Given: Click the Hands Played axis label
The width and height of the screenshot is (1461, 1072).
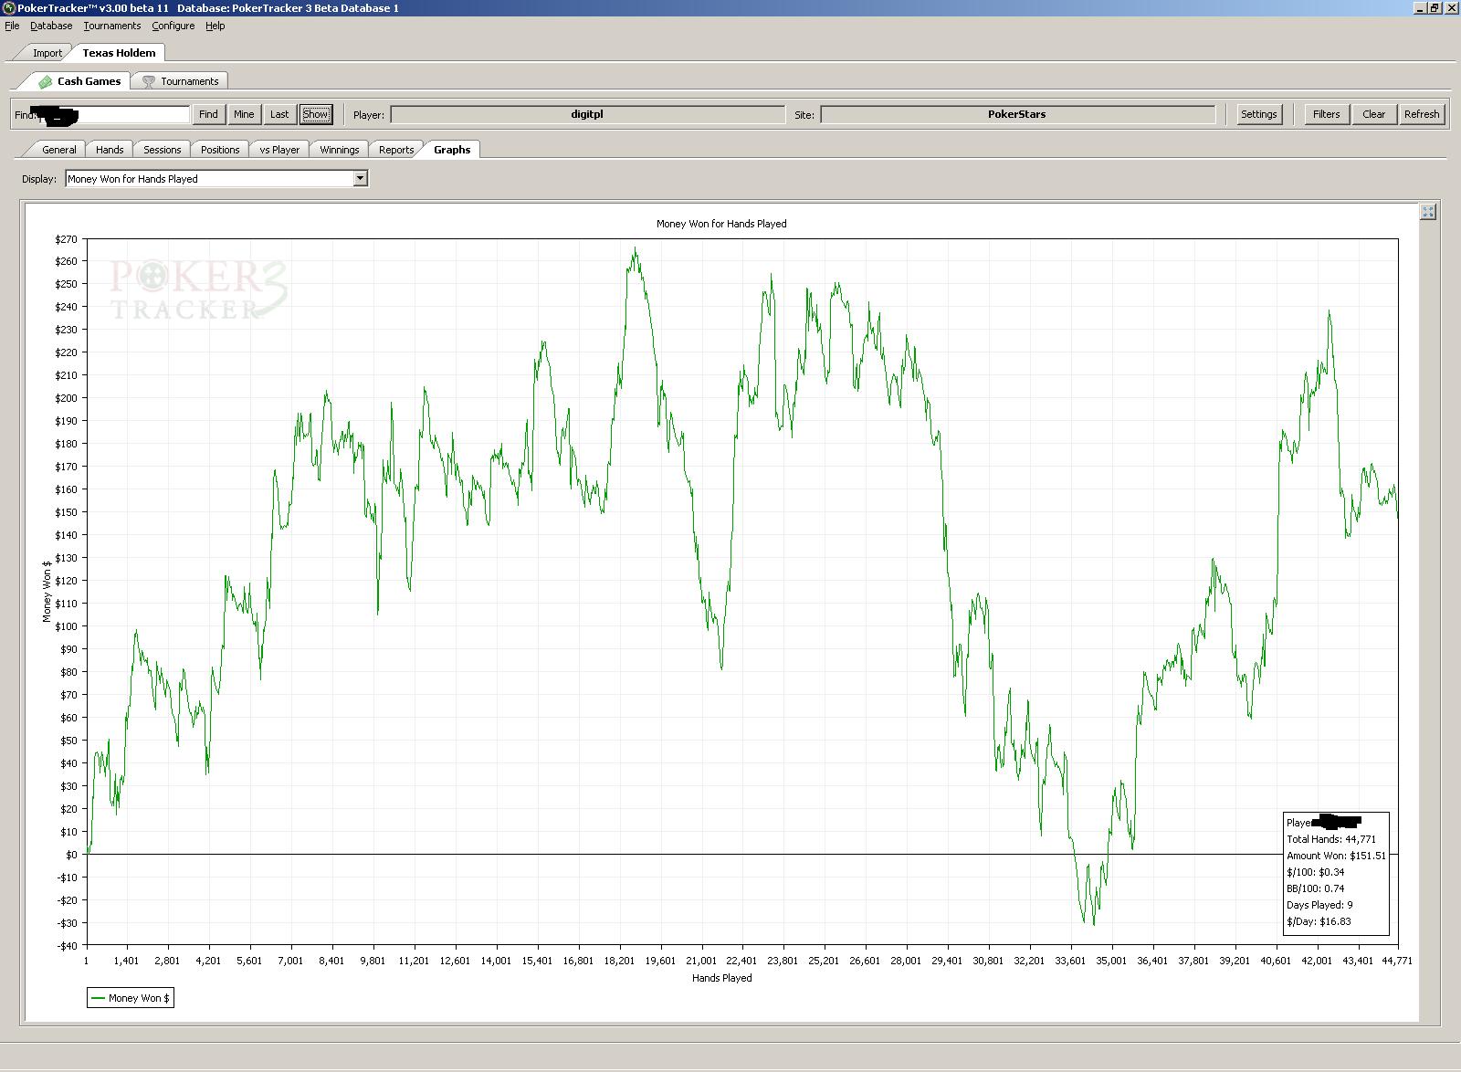Looking at the screenshot, I should [722, 978].
